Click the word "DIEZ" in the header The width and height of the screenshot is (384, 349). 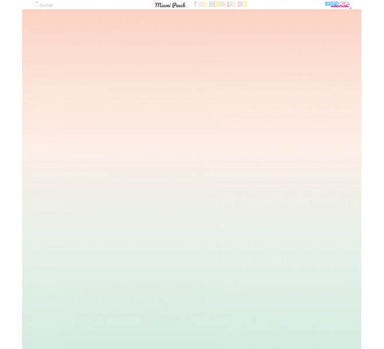[x=242, y=5]
